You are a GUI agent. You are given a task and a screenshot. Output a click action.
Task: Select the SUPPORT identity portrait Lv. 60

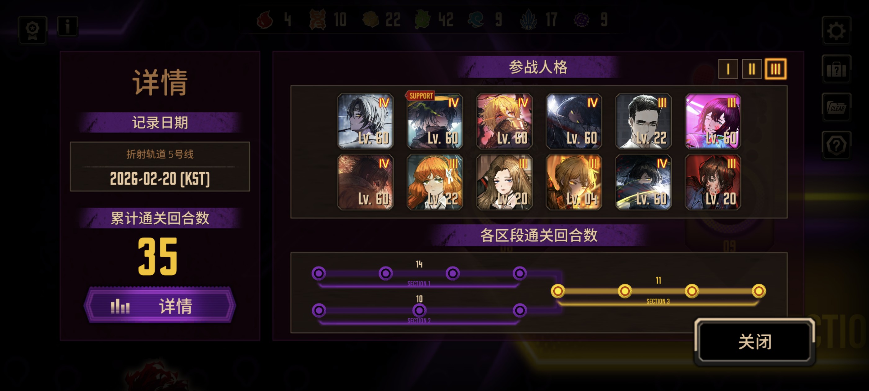coord(434,121)
